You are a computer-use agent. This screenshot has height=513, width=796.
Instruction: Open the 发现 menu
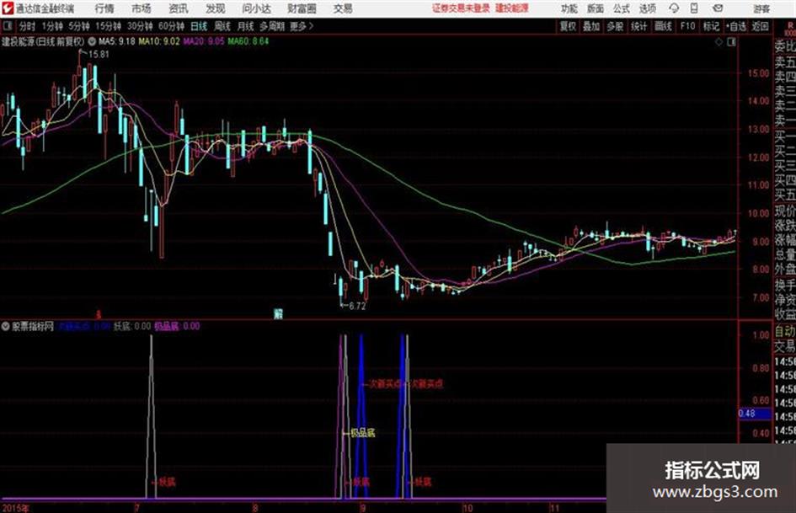tap(216, 8)
